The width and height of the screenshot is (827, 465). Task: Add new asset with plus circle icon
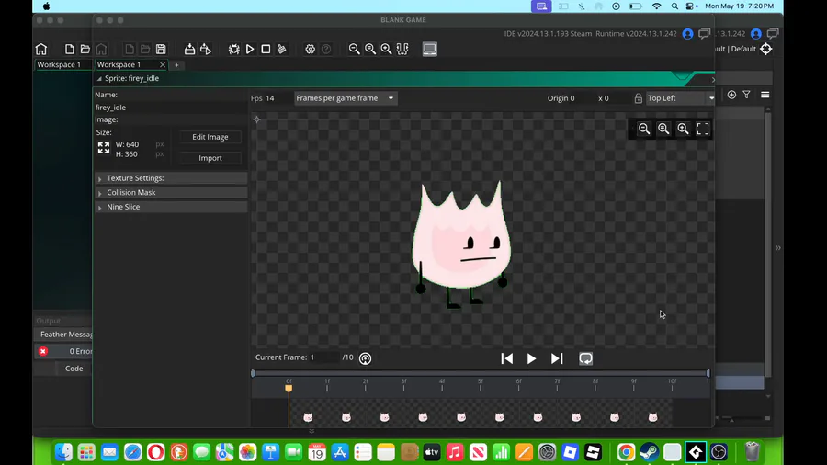tap(731, 95)
